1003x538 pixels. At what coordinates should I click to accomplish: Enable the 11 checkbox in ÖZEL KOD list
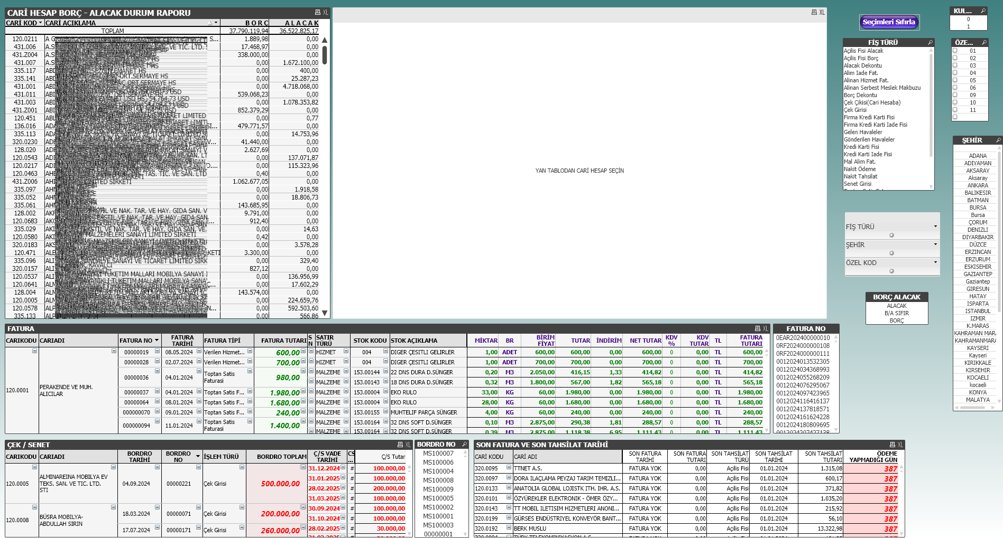(x=955, y=110)
